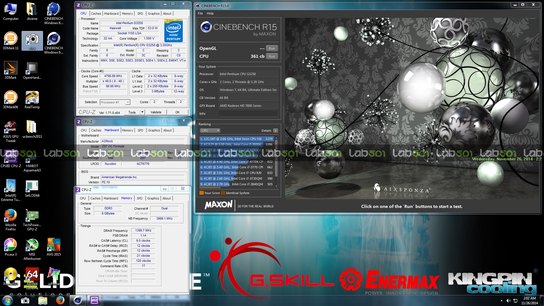Select ranking row 1 Intel Xeon 1279
This screenshot has width=544, height=306.
pos(236,139)
